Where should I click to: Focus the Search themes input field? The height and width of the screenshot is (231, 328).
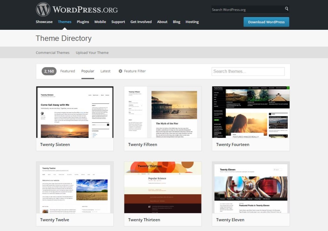click(248, 71)
